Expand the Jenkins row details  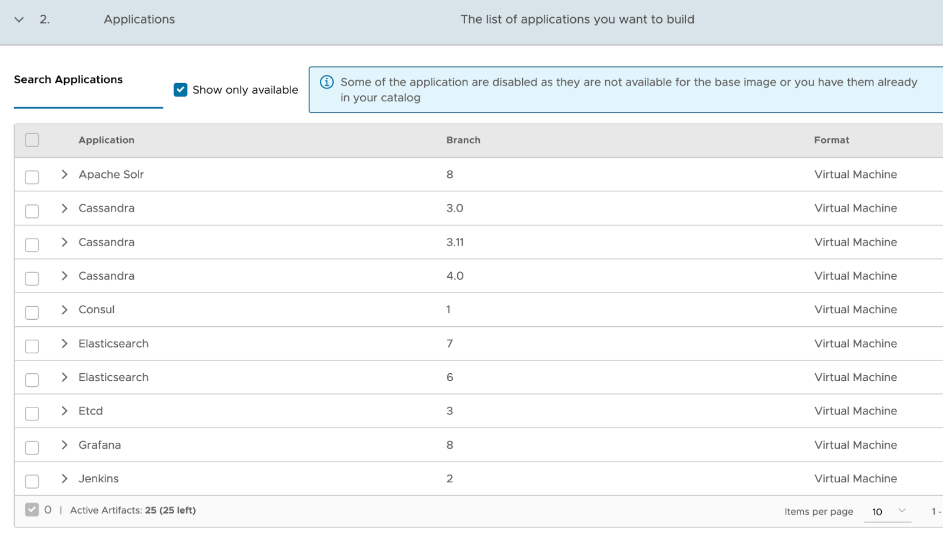coord(64,479)
